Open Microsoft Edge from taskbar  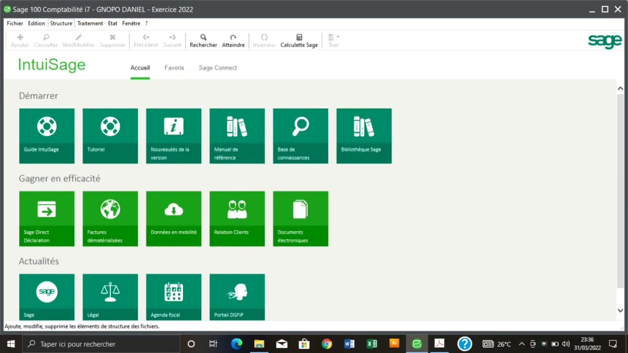pyautogui.click(x=236, y=344)
